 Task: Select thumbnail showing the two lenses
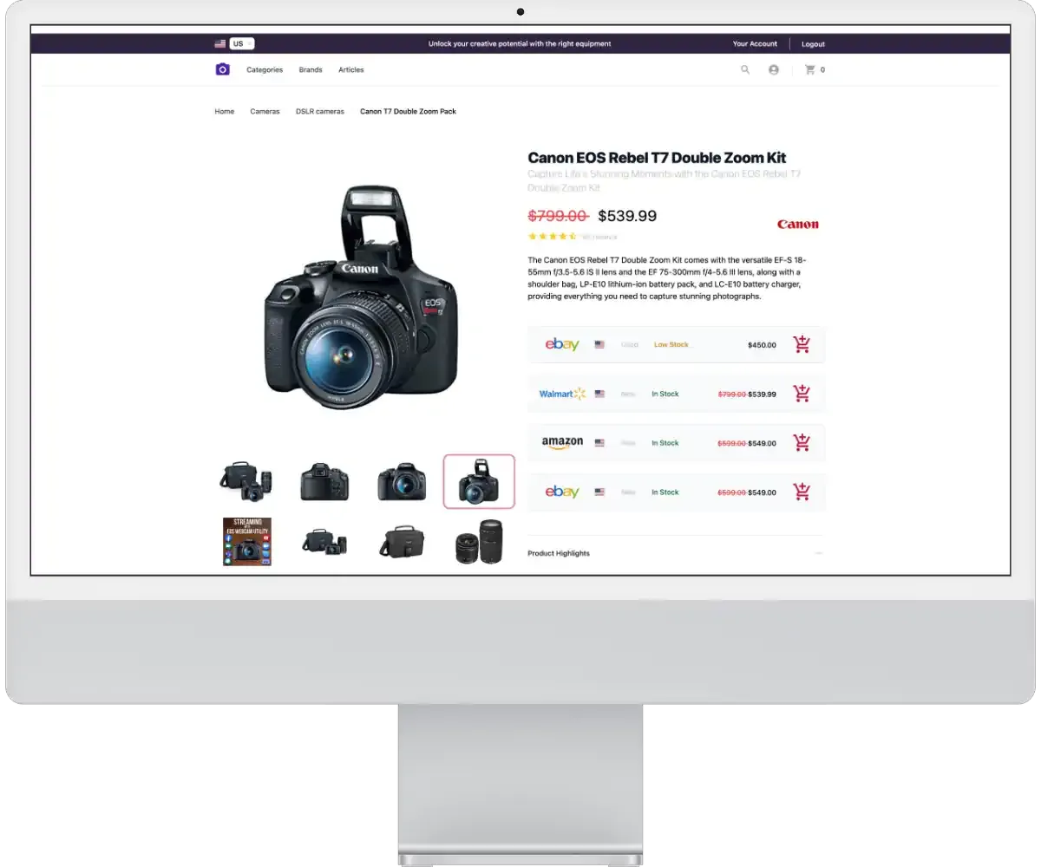(479, 542)
